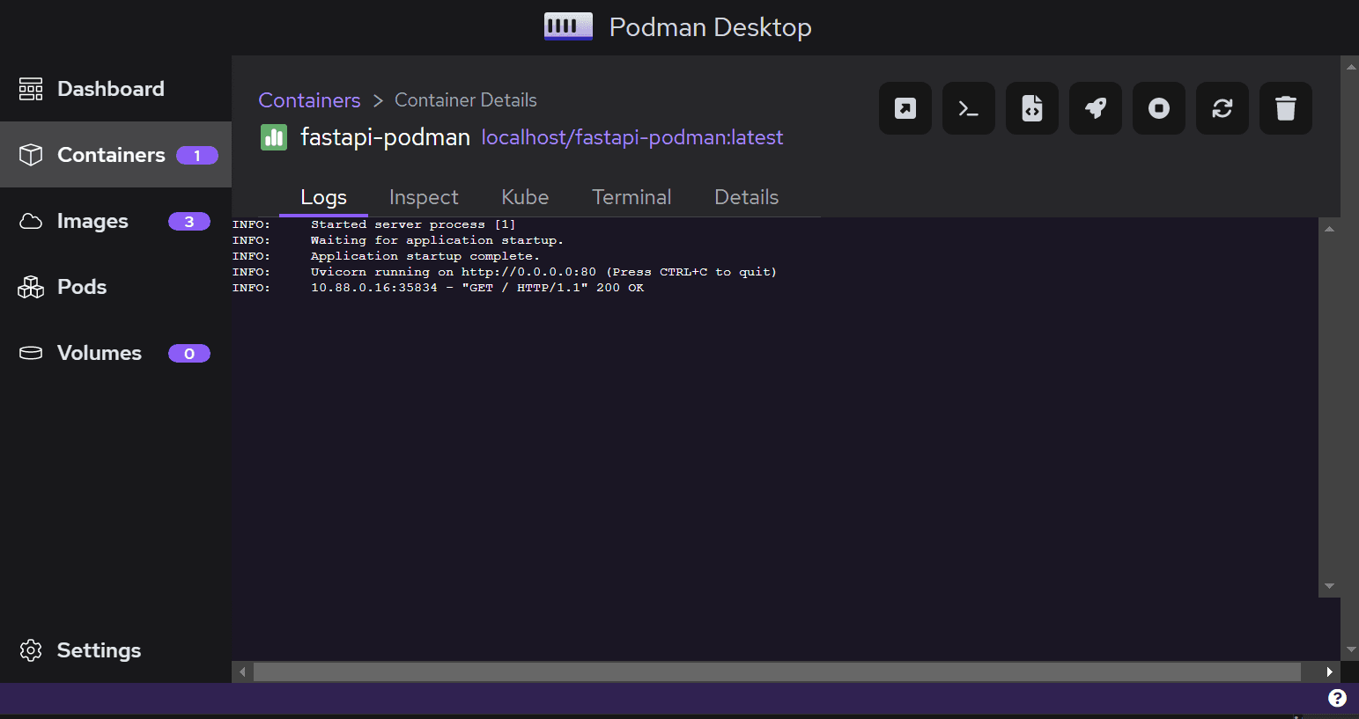Viewport: 1359px width, 719px height.
Task: Open the Kube tab
Action: pos(525,197)
